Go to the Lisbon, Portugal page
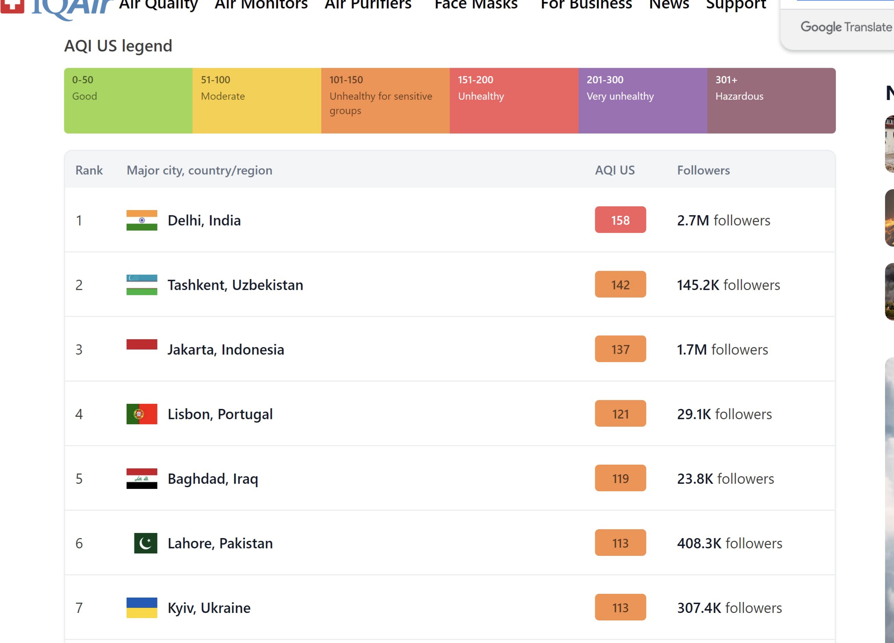Screen dimensions: 894x643 [220, 414]
